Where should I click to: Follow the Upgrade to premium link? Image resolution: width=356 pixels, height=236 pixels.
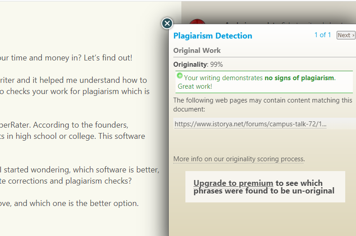pos(233,183)
